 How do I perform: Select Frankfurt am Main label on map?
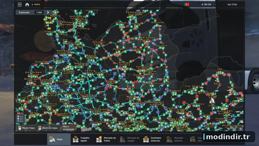pos(70,93)
